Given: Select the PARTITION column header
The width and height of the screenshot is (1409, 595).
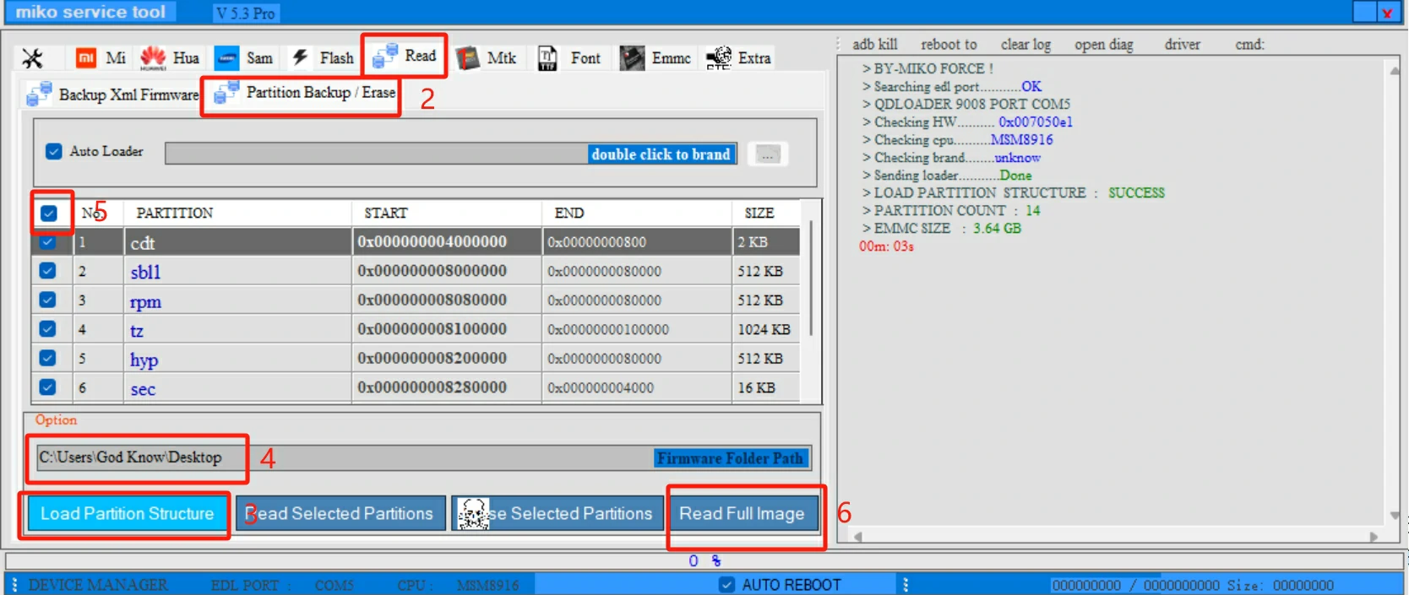Looking at the screenshot, I should point(238,213).
